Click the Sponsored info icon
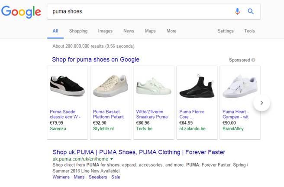284x187 pixels. [253, 60]
